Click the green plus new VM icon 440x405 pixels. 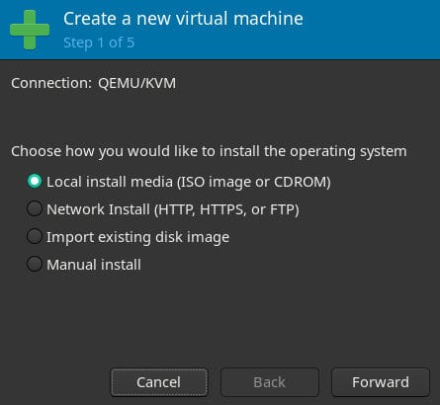click(x=30, y=30)
